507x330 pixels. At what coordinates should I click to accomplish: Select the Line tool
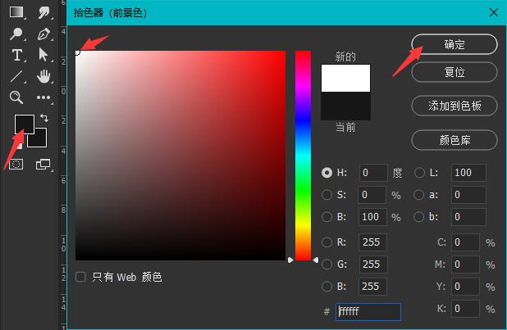(16, 76)
